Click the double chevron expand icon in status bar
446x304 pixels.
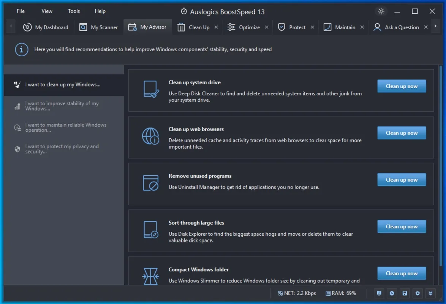(430, 293)
